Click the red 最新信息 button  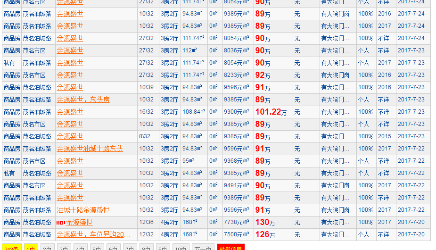pyautogui.click(x=230, y=247)
